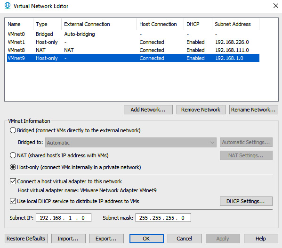Click Automatic Settings button

tap(246, 142)
